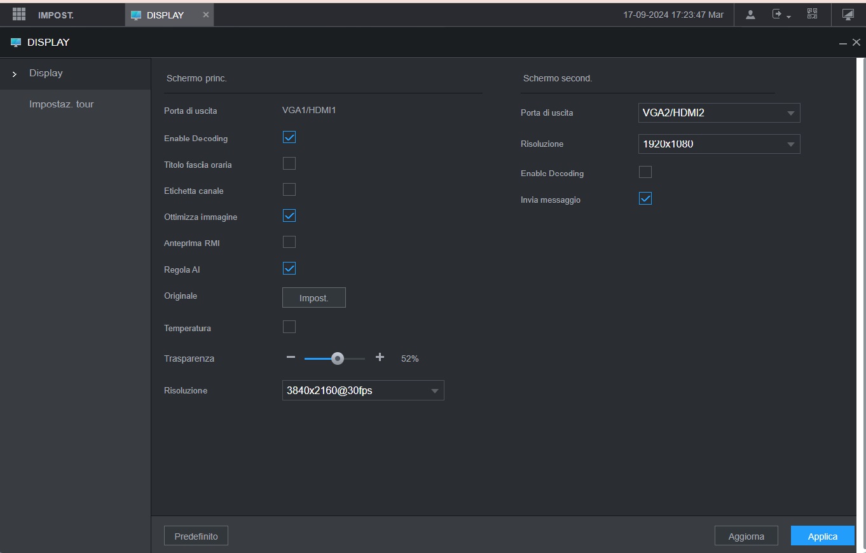Switch to the IMPOST. tab
Screen dimensions: 866x553
pos(56,15)
